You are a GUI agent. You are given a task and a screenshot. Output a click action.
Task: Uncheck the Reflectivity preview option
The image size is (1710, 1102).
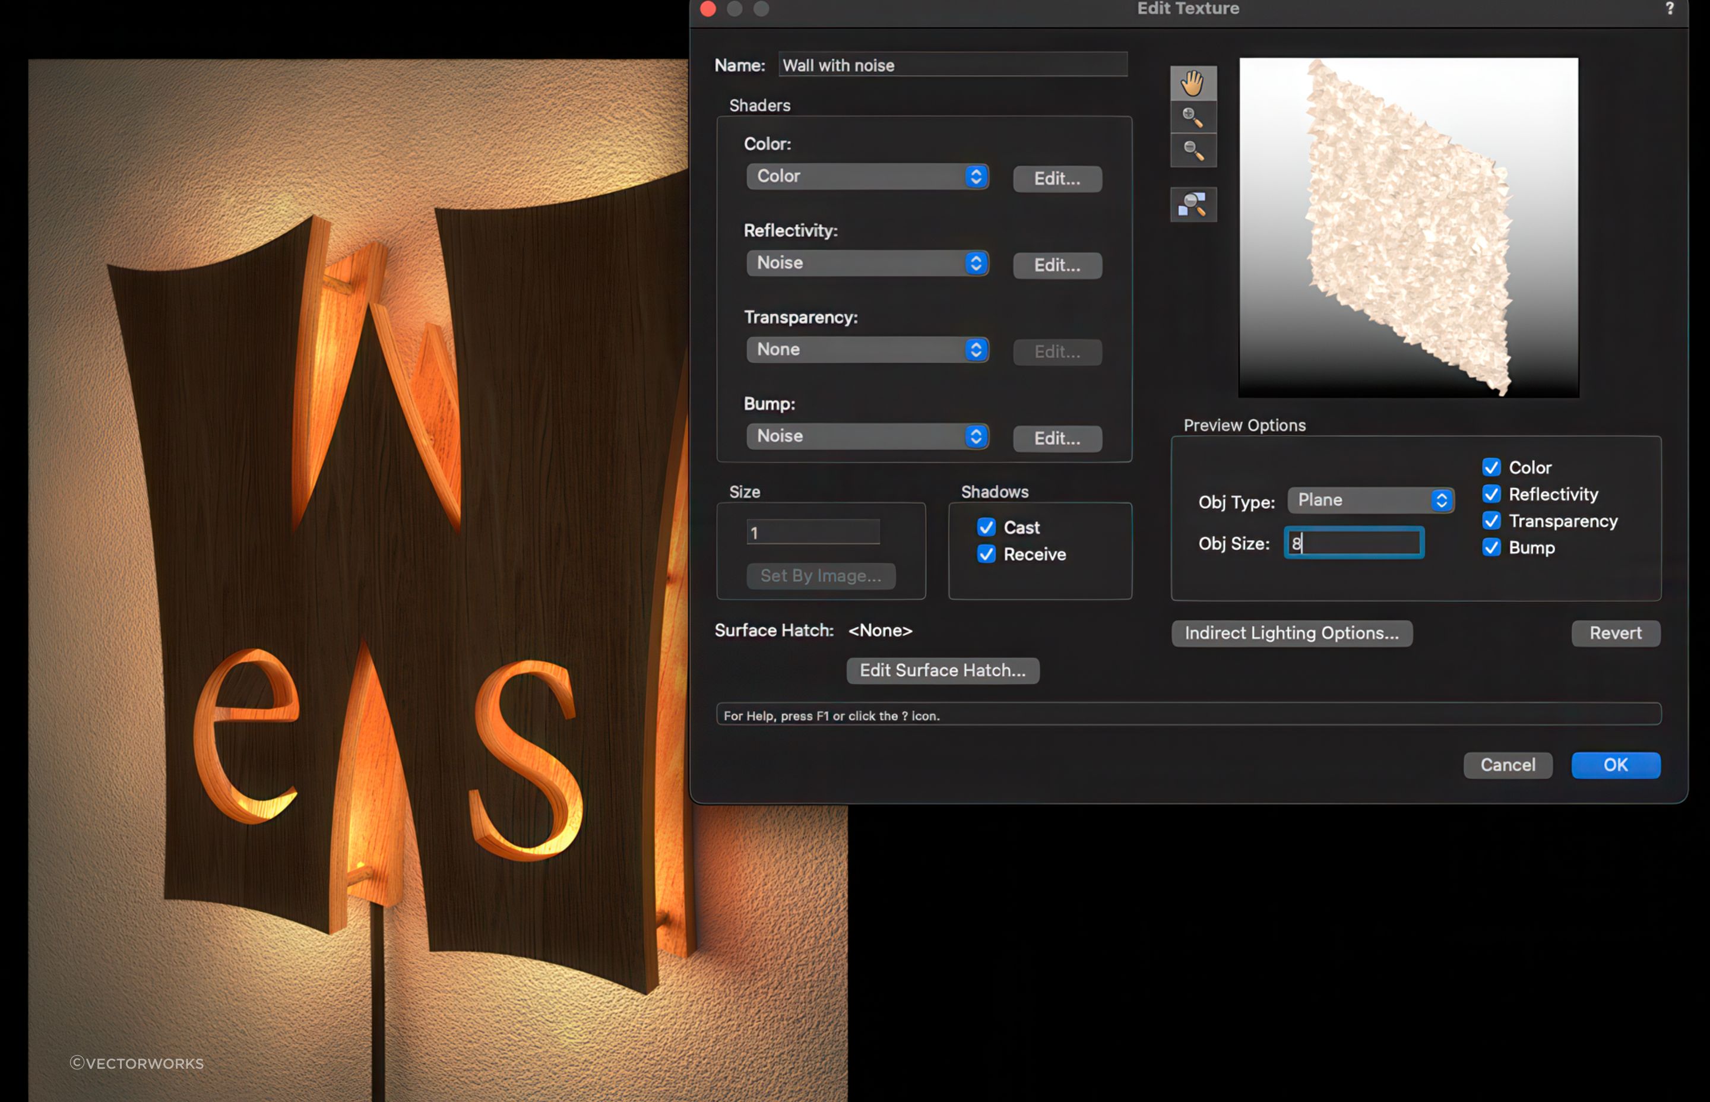click(x=1491, y=494)
